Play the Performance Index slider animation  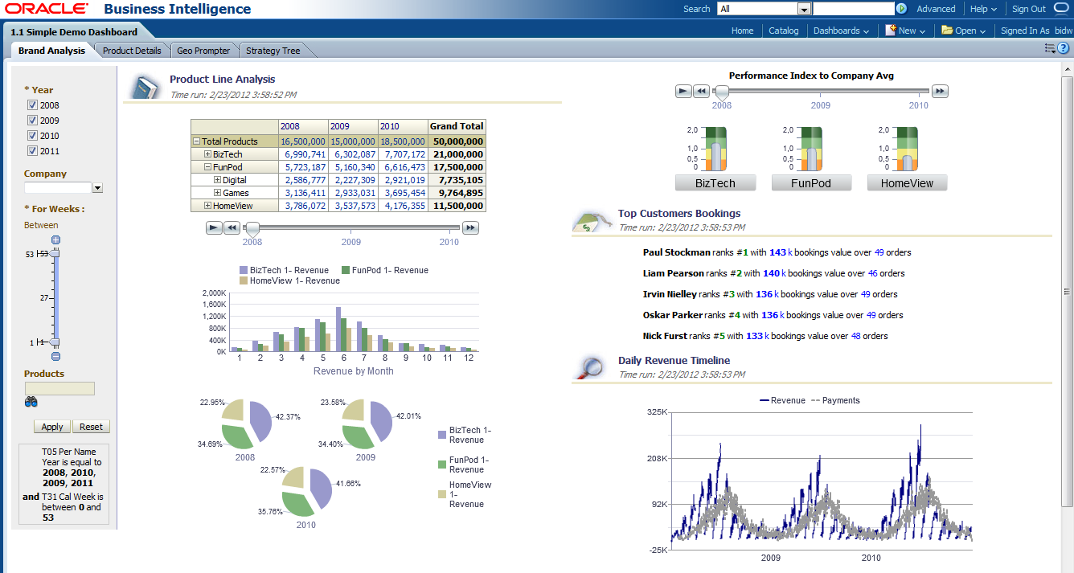[x=683, y=92]
